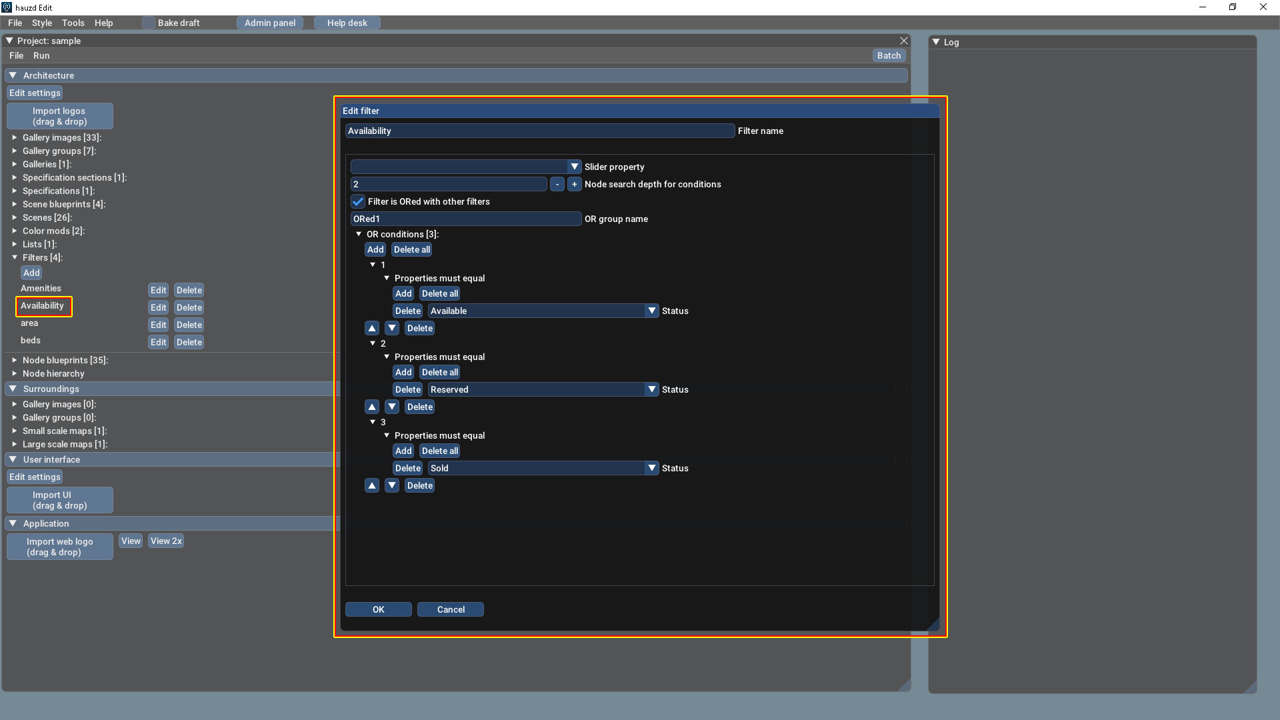Open the Style menu
1280x720 pixels.
[x=41, y=23]
